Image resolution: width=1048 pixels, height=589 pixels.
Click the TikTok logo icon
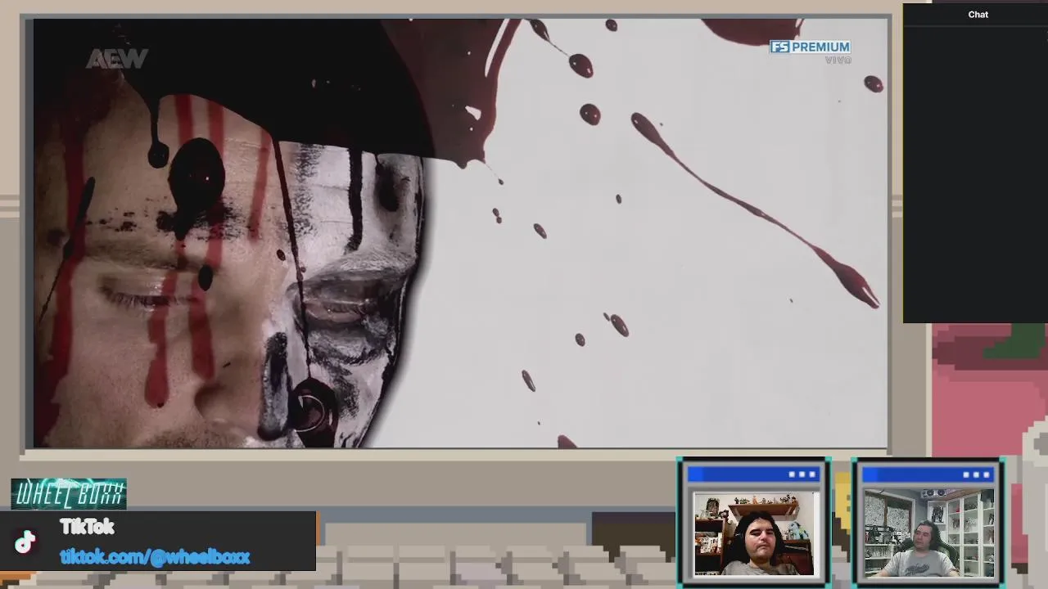(x=25, y=542)
